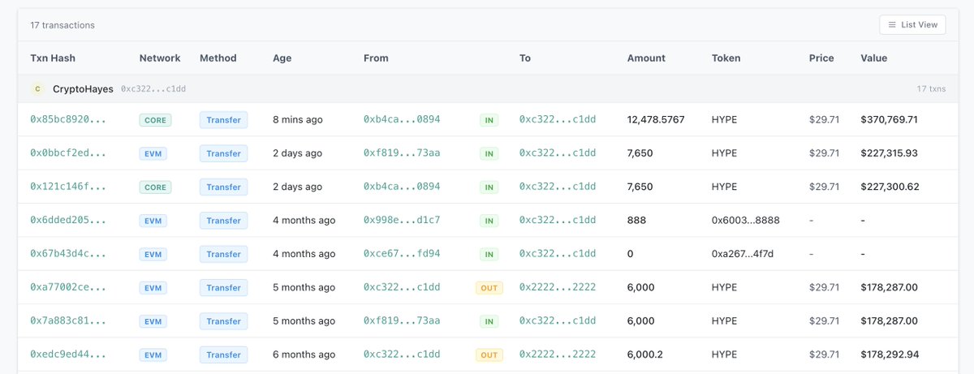
Task: Click OUT badge on 0xa77002ce row
Action: (489, 288)
